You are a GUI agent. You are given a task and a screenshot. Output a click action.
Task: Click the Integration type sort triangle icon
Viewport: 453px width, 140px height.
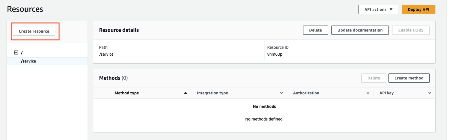(282, 93)
